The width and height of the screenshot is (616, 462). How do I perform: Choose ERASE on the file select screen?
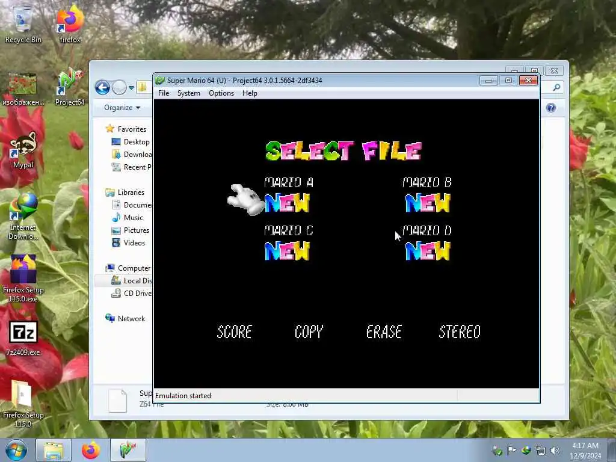point(384,332)
